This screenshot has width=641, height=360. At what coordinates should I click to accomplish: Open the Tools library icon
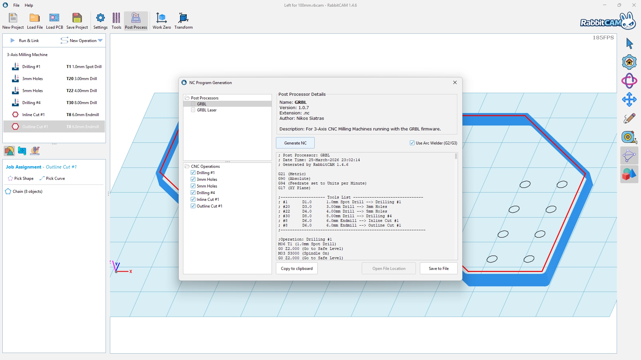tap(116, 21)
